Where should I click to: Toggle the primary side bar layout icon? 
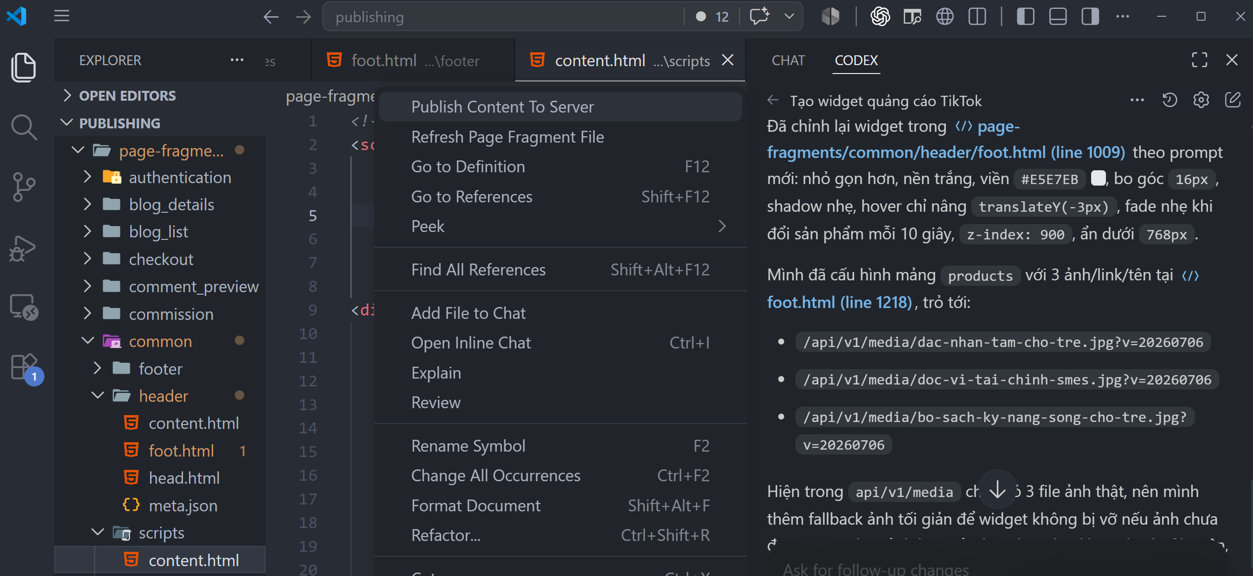coord(1025,17)
